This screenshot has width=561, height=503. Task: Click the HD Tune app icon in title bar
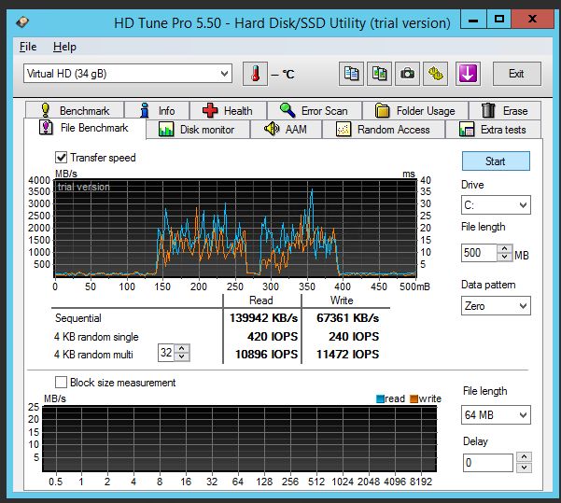coord(22,22)
